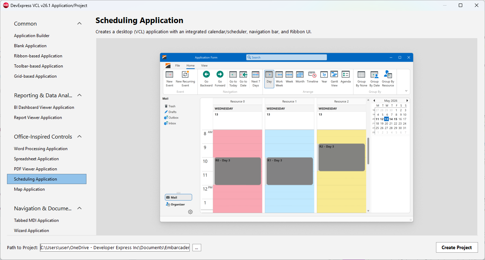Select the Work Week view icon
This screenshot has height=260, width=485.
pyautogui.click(x=279, y=75)
